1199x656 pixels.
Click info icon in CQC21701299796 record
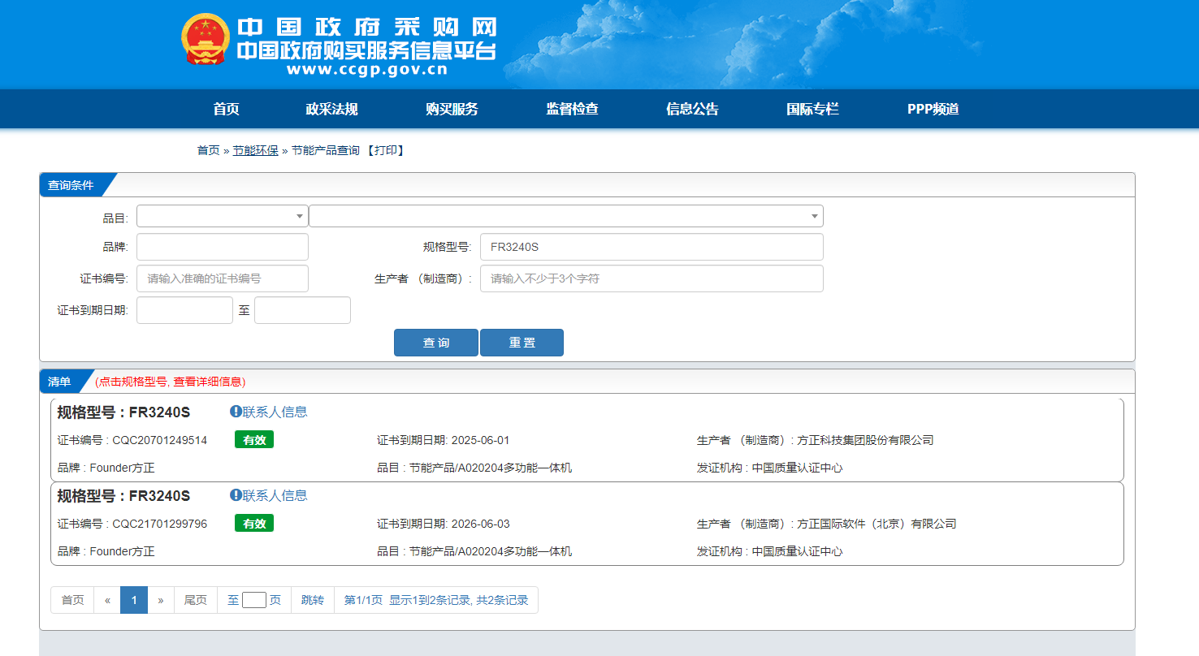tap(236, 495)
